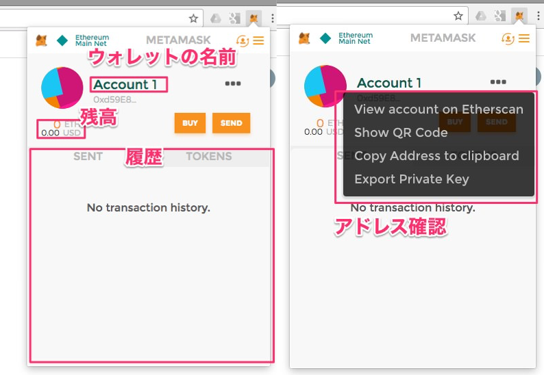Screen dimensions: 544x375
Task: Click the BUY button in left popup
Action: tap(190, 123)
